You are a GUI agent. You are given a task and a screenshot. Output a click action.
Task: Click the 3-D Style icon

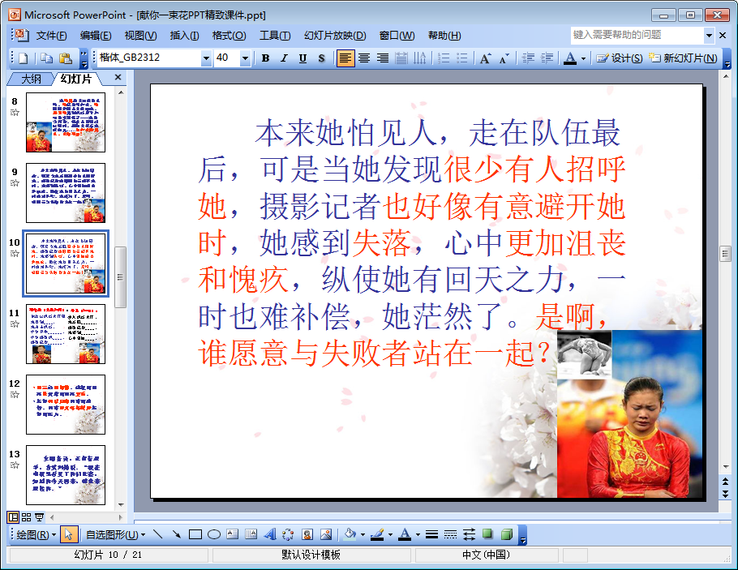[507, 534]
